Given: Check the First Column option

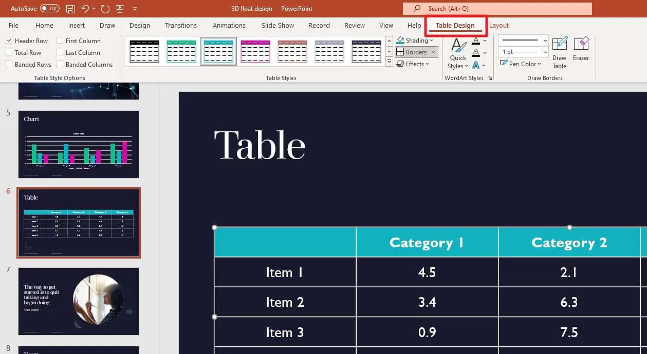Looking at the screenshot, I should (x=60, y=41).
